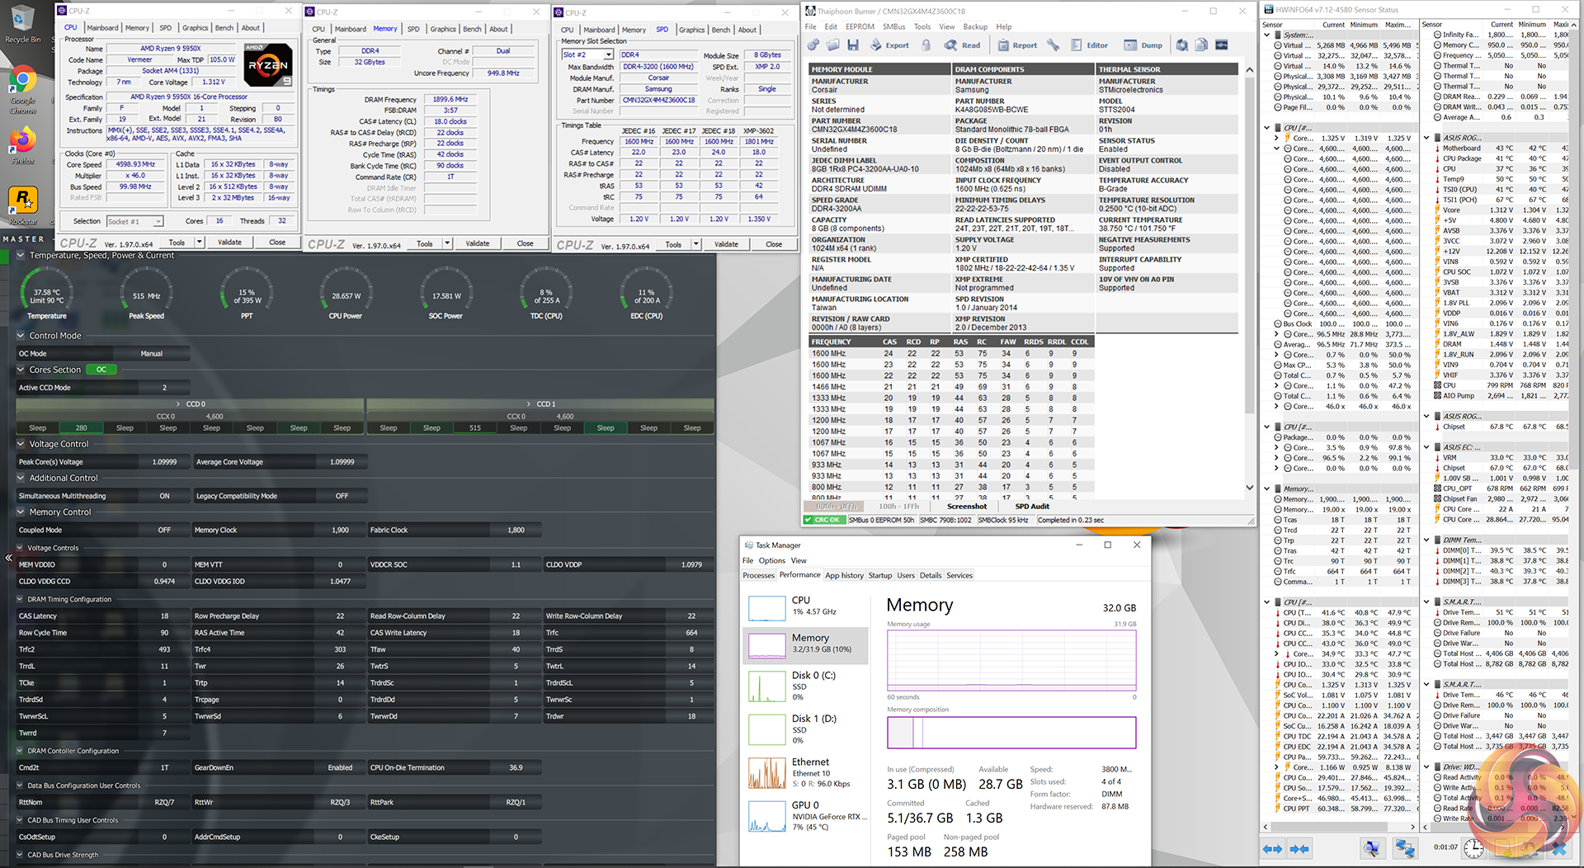Viewport: 1584px width, 868px height.
Task: Open the folder icon in Thaiphoon Burner toolbar
Action: point(833,45)
